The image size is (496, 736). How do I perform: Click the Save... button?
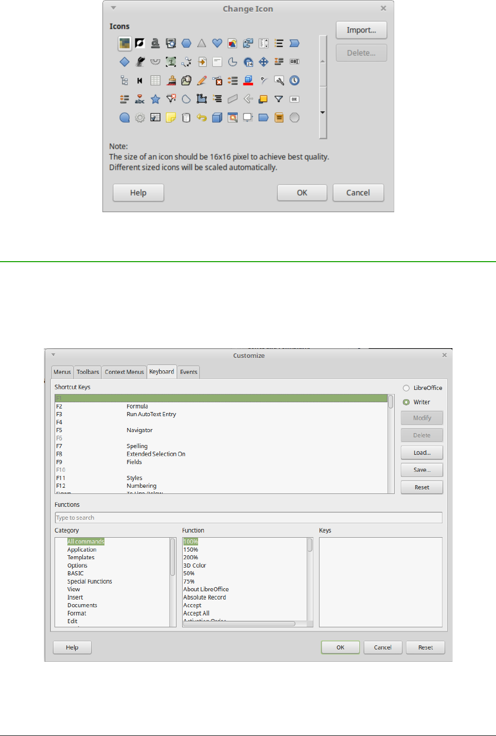coord(422,470)
